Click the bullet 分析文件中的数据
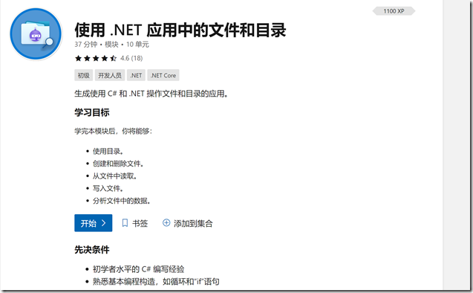The height and width of the screenshot is (293, 473). [122, 201]
